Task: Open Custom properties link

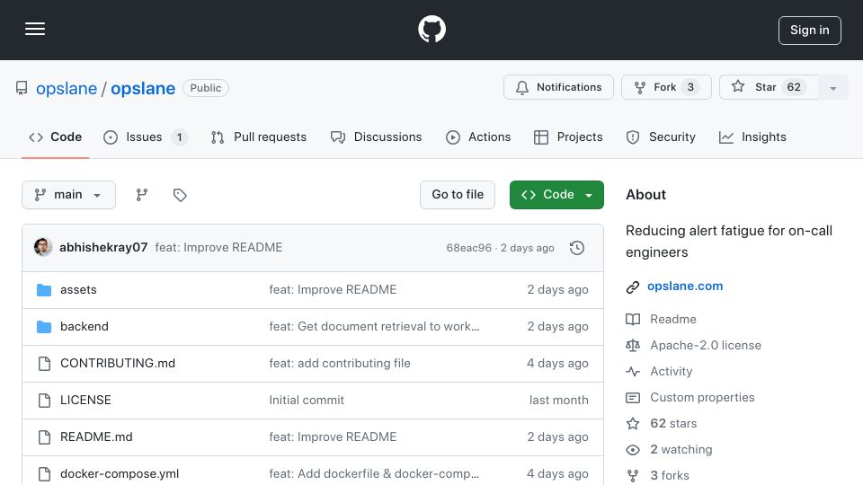Action: click(702, 398)
